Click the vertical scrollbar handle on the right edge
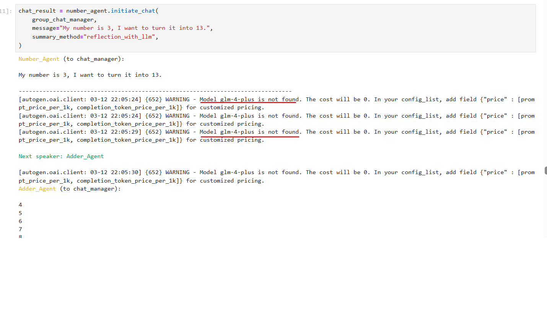 coord(545,170)
